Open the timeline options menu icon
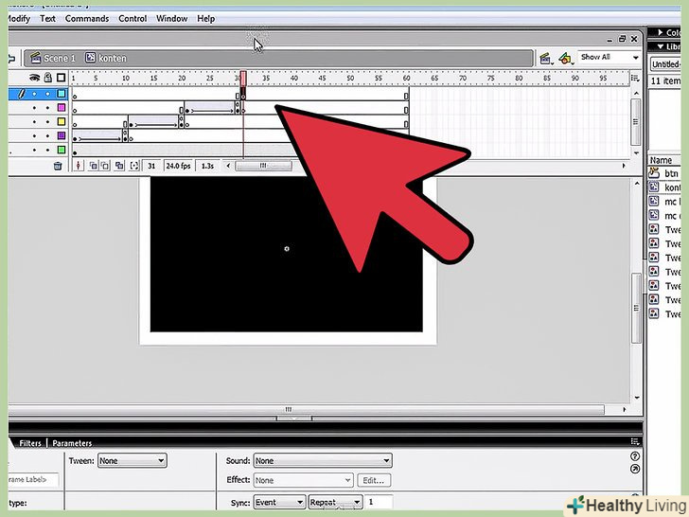Image resolution: width=689 pixels, height=517 pixels. [635, 79]
